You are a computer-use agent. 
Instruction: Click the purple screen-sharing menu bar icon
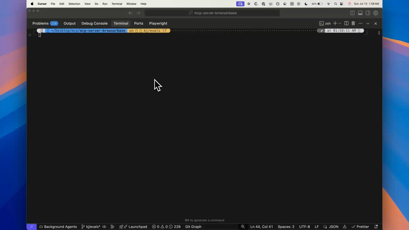[x=240, y=4]
